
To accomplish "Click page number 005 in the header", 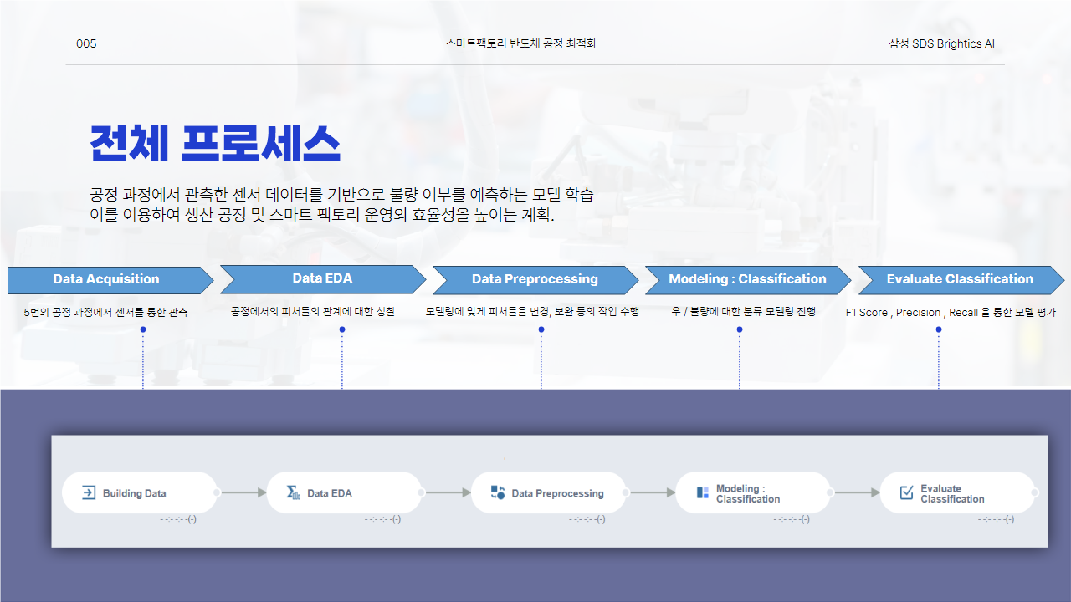I will [x=86, y=44].
